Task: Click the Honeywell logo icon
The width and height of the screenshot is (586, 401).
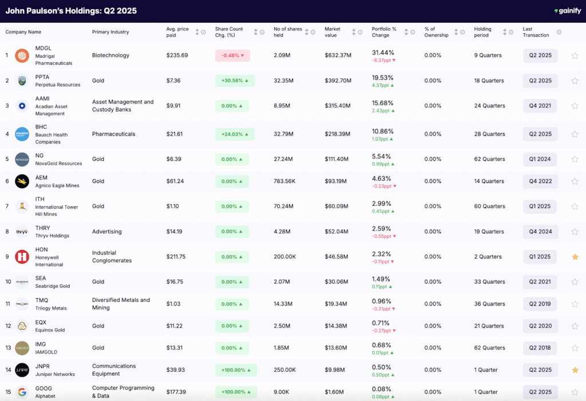Action: pos(22,257)
